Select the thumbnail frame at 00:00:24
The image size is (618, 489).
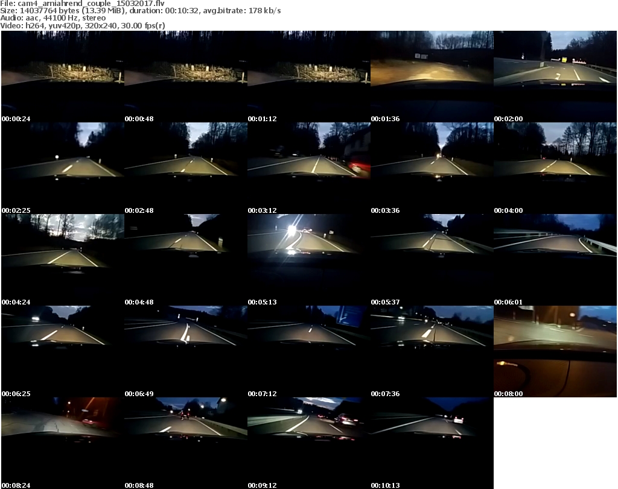pyautogui.click(x=63, y=77)
